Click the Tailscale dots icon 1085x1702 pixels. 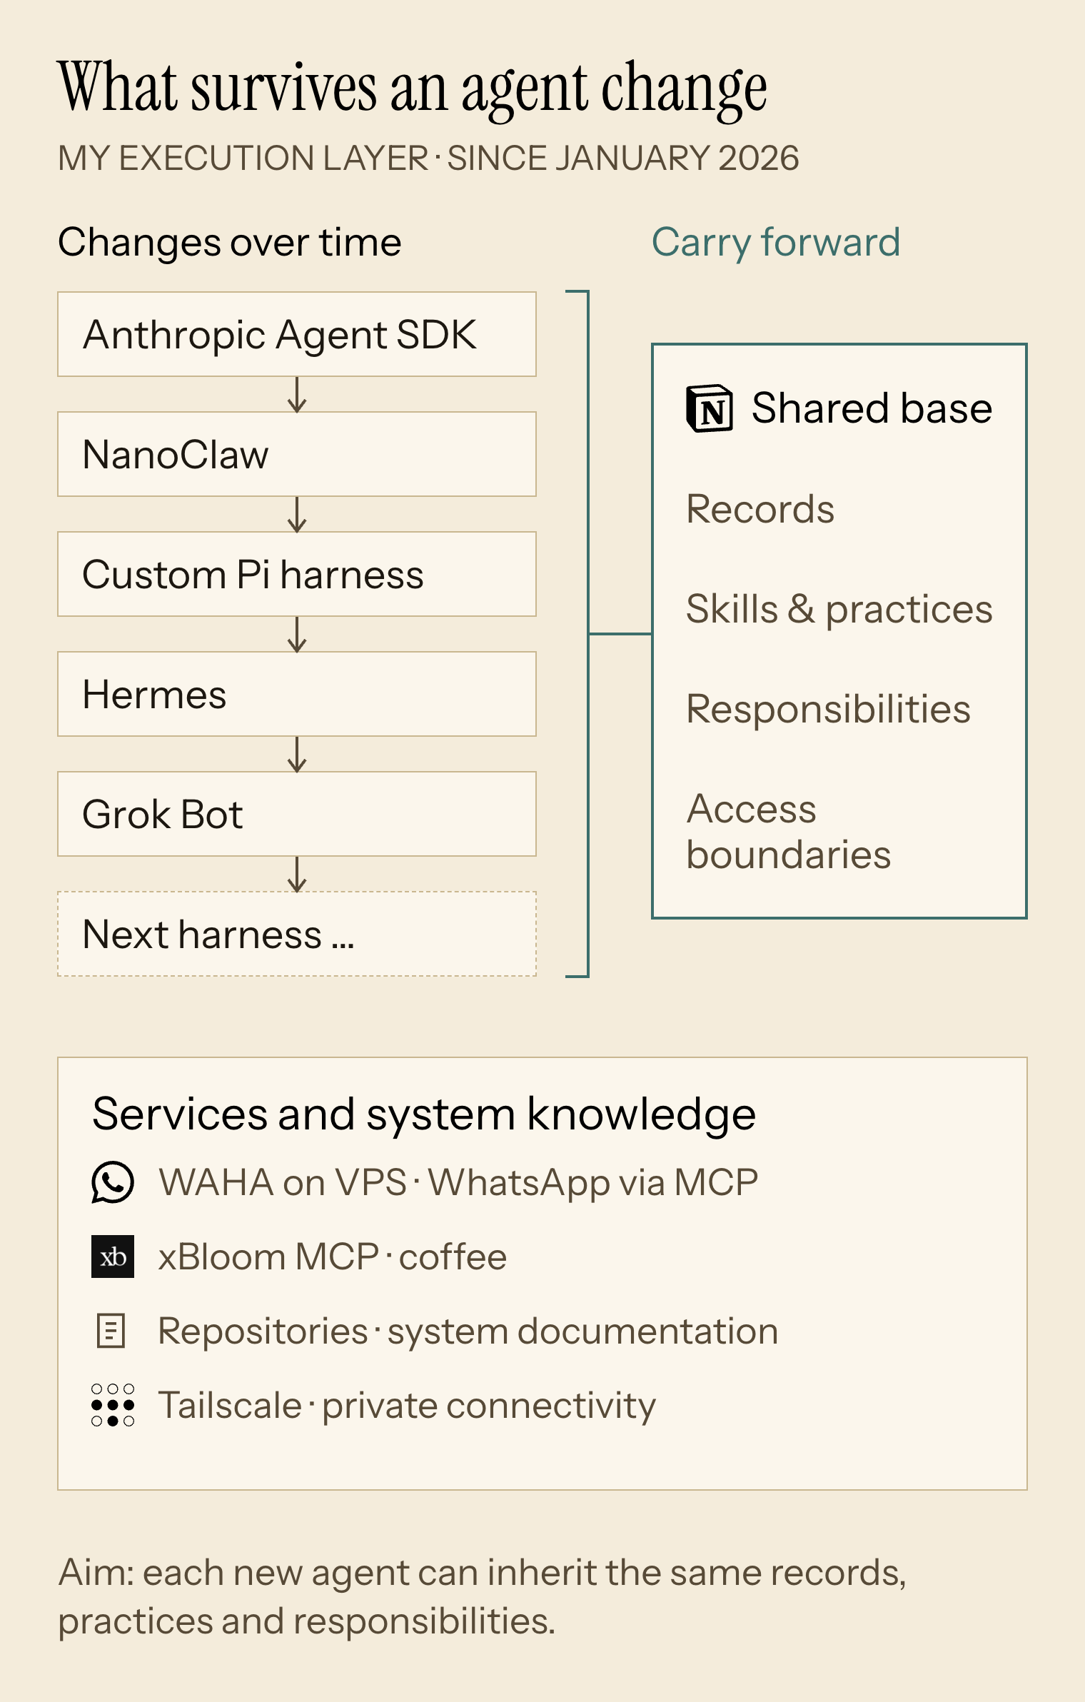[x=113, y=1405]
